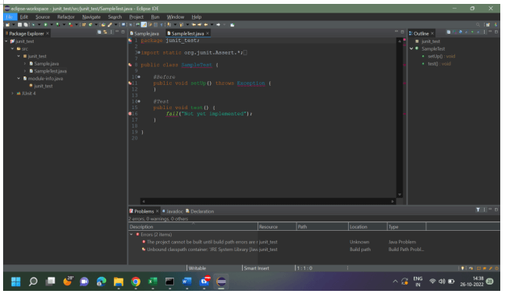
Task: Toggle Block Selection mode toolbar button
Action: pos(156,25)
